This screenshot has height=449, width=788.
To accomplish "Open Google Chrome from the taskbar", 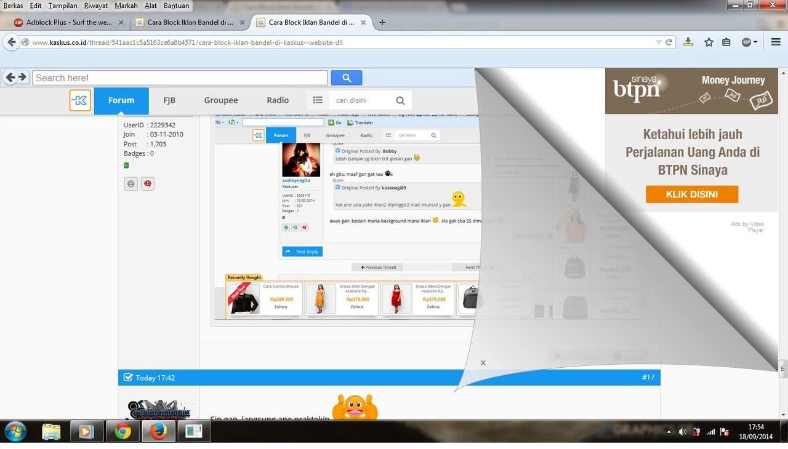I will pyautogui.click(x=123, y=432).
